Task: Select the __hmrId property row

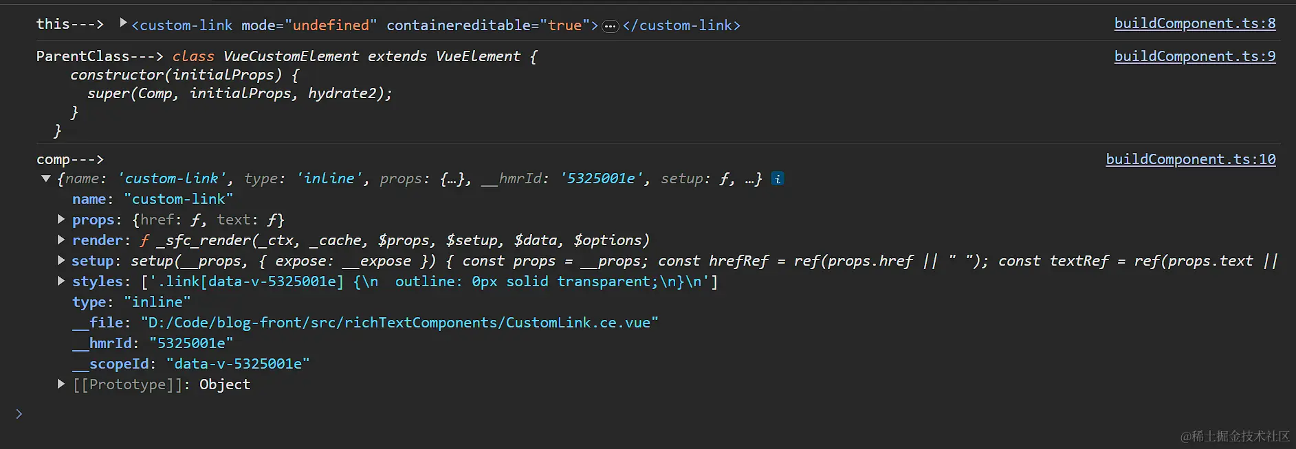Action: point(153,343)
